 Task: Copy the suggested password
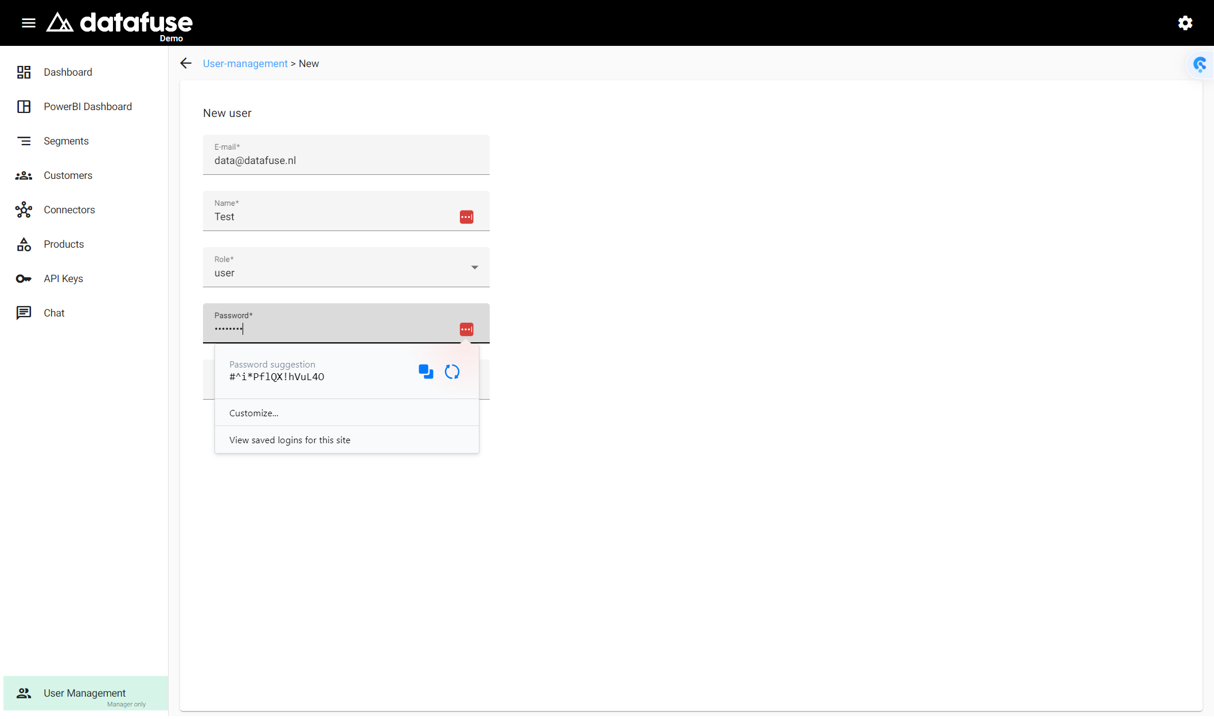click(x=426, y=372)
